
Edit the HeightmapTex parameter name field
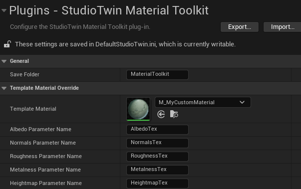(157, 183)
